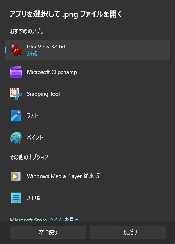Select Windows Media Player 従来版 label
175x244 pixels.
(x=63, y=176)
